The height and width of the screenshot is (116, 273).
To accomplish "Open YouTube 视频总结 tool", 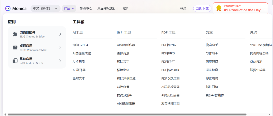I will coord(261,45).
